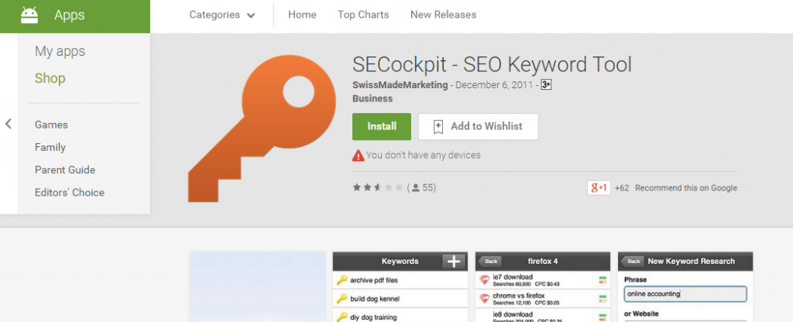Click the Recommend this on Google text

point(686,188)
